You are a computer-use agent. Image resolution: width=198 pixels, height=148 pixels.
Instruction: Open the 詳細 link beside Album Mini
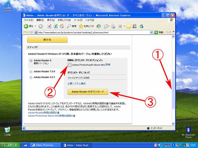pos(108,65)
